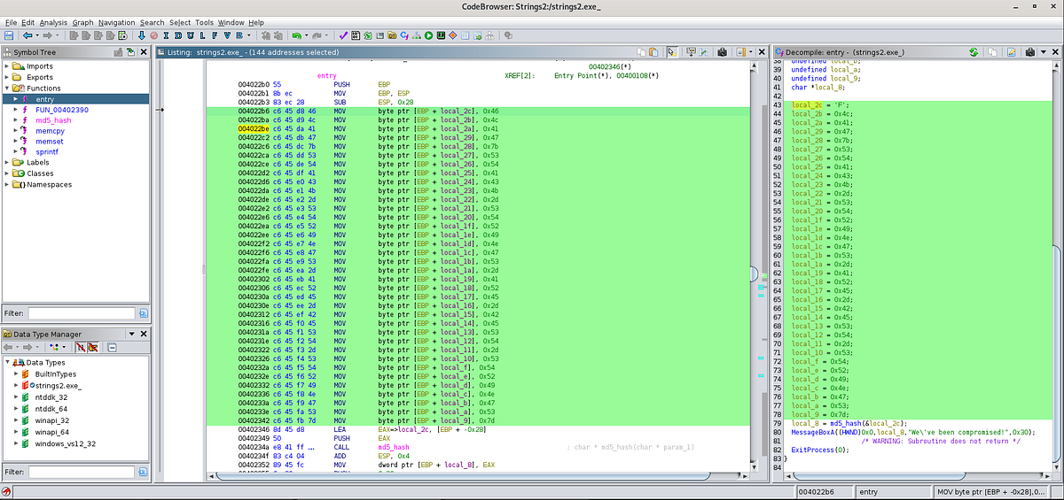Click the navigate forward arrow in main toolbar
Image resolution: width=1064 pixels, height=500 pixels.
coord(47,35)
